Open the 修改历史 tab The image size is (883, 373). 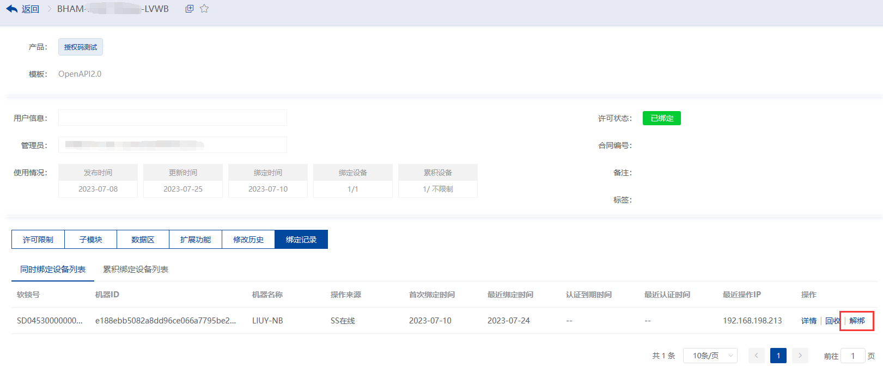pos(248,240)
